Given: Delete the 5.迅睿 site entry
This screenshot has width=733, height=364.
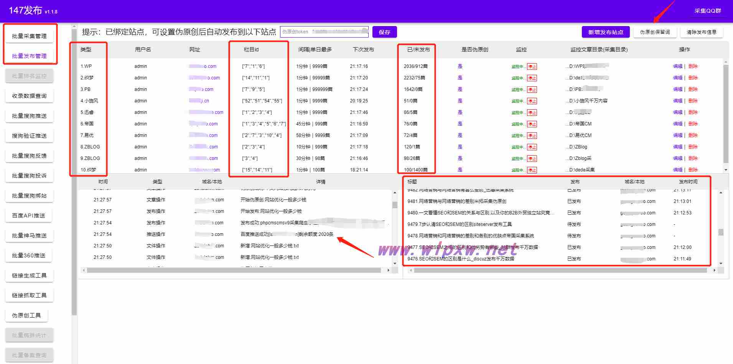Looking at the screenshot, I should [693, 112].
